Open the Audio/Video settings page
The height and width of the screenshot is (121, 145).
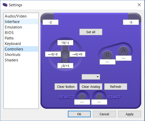point(21,16)
